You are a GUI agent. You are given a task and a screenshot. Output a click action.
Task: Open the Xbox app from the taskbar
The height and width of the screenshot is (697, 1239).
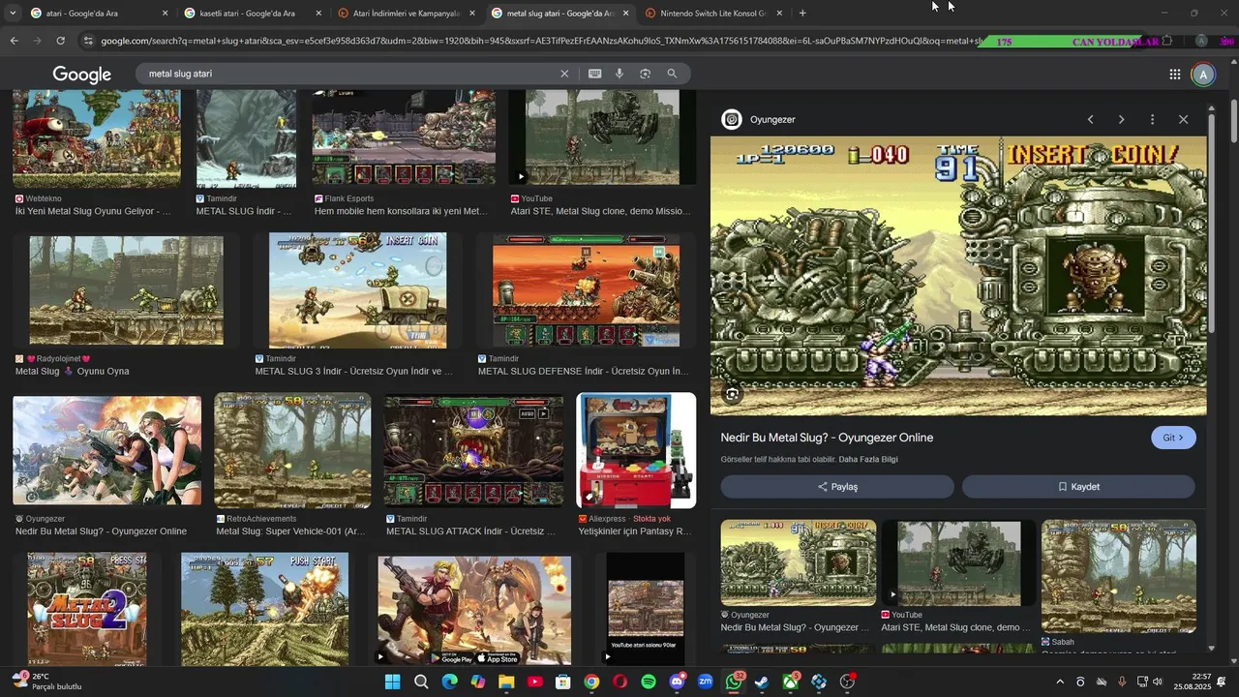coord(791,682)
